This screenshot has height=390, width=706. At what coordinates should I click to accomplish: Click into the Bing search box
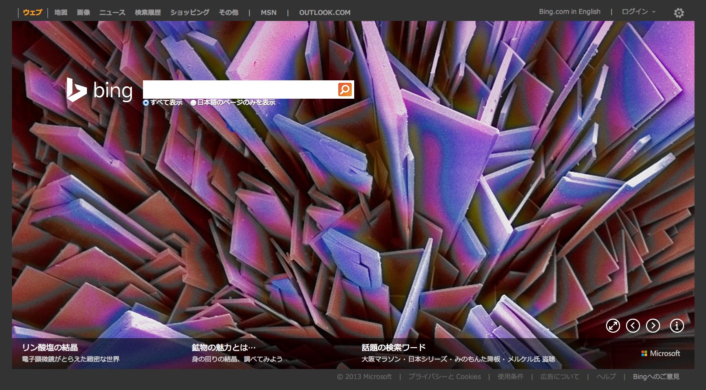click(x=240, y=90)
